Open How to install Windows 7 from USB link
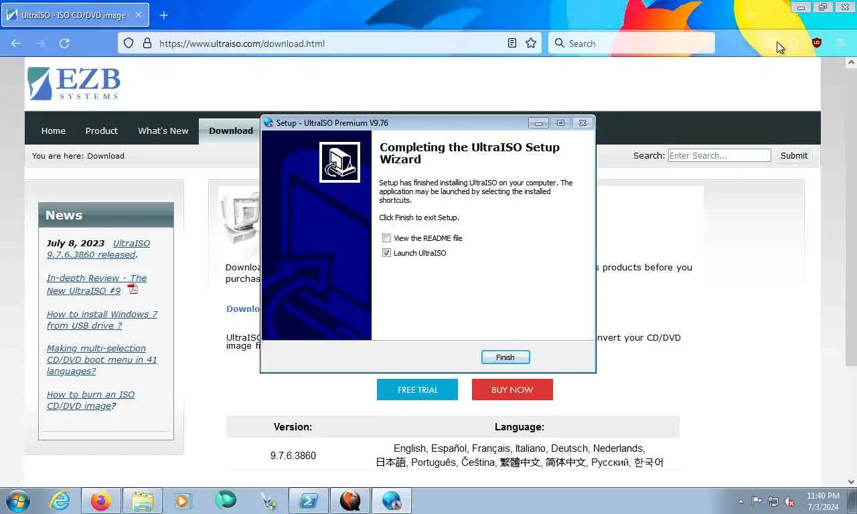 [102, 320]
